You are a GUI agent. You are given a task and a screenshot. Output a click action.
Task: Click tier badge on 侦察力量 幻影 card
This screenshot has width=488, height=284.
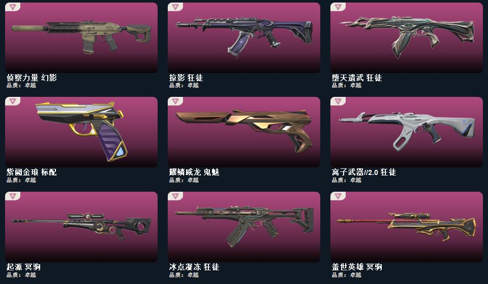[12, 7]
